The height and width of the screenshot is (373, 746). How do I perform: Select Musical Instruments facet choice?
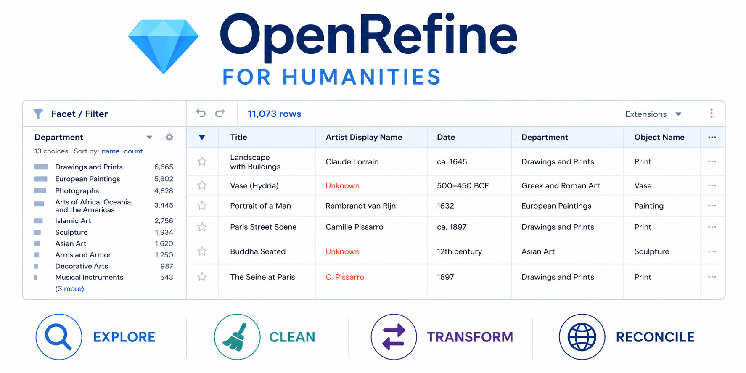click(x=89, y=277)
